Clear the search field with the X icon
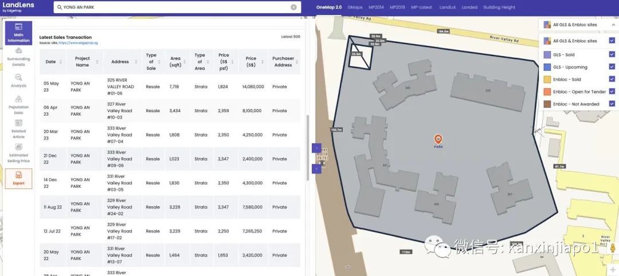Screen dimensions: 619x276 pyautogui.click(x=293, y=7)
